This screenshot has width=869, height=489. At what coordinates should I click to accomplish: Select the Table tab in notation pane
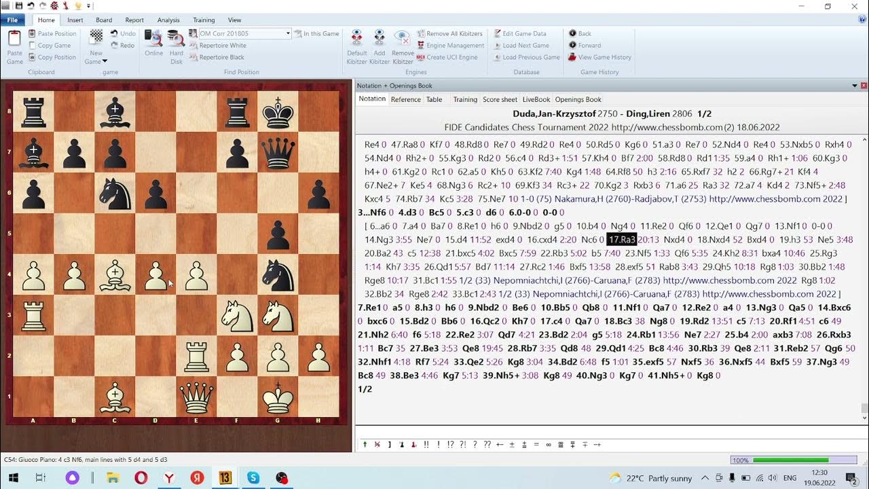(x=434, y=99)
